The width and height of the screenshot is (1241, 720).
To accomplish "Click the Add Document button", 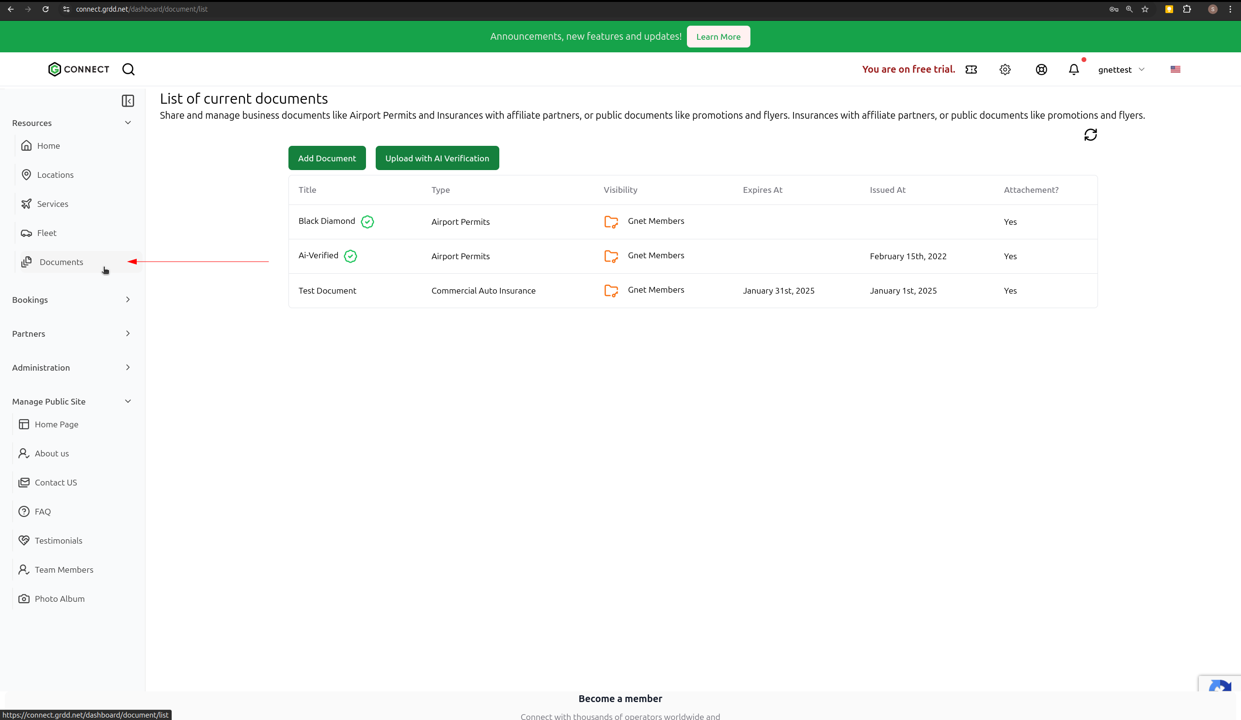I will click(327, 158).
